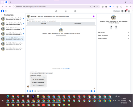The height and width of the screenshot is (107, 133).
Task: Bookmark this page with the star icon
Action: click(97, 7)
